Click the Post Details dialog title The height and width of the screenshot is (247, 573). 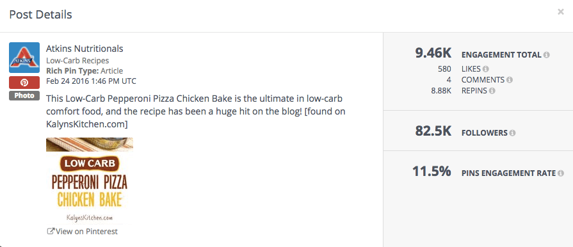tap(40, 15)
